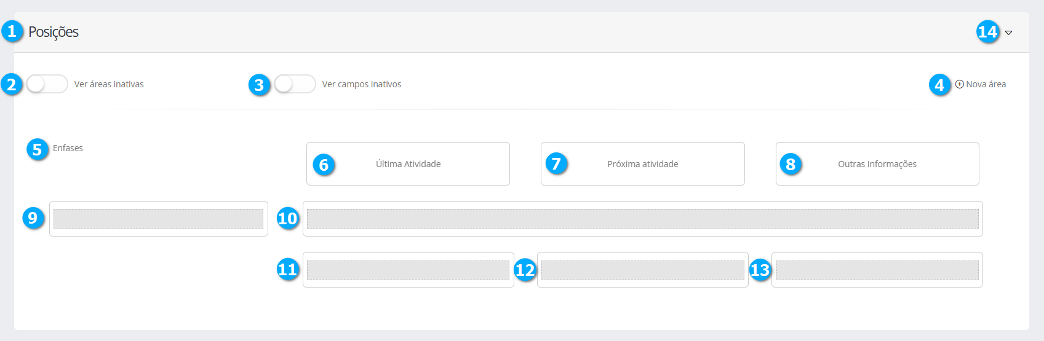
Task: Click the number 12 marker badge
Action: click(x=525, y=270)
